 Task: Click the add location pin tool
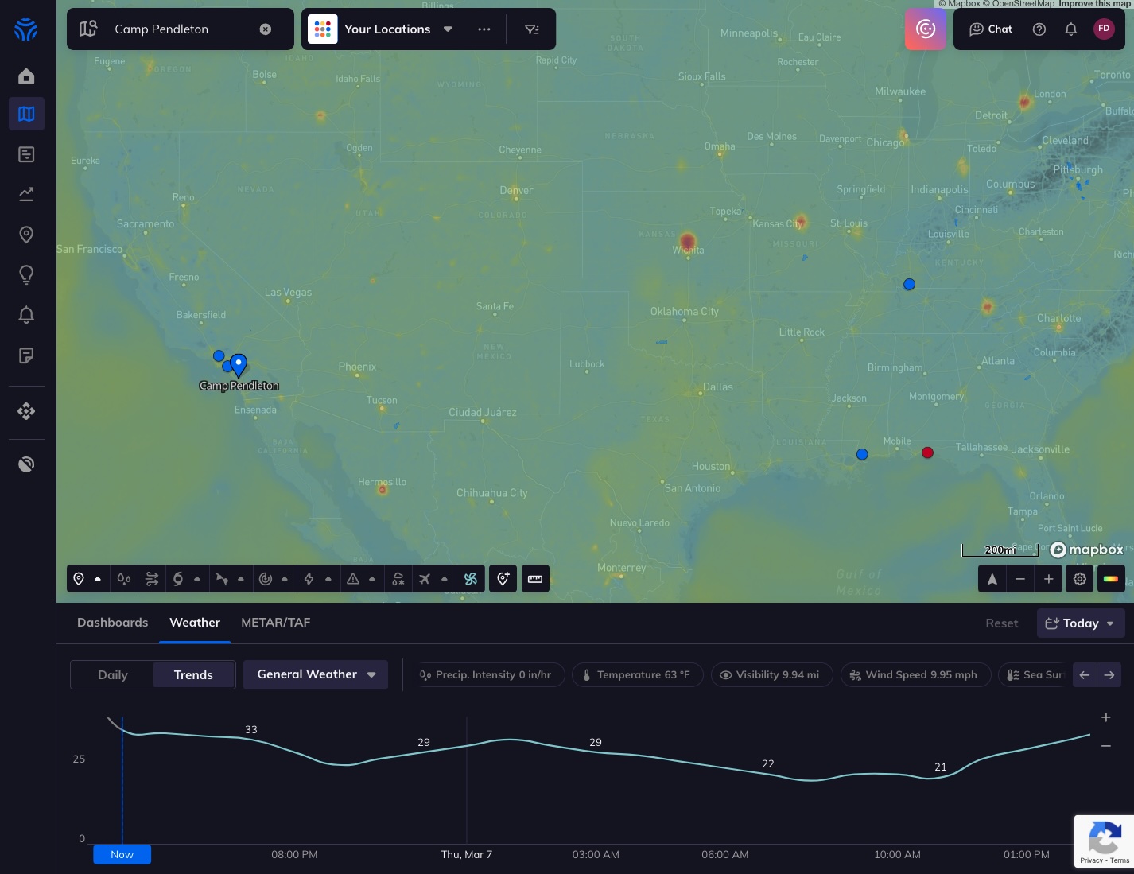pos(503,578)
